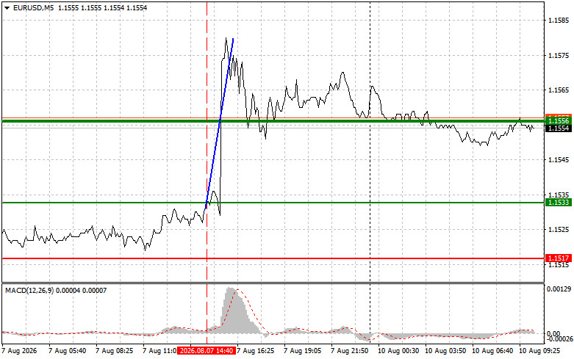Screen dimensions: 574x359
Task: Select the 0.00129 MACD scale value
Action: 559,289
